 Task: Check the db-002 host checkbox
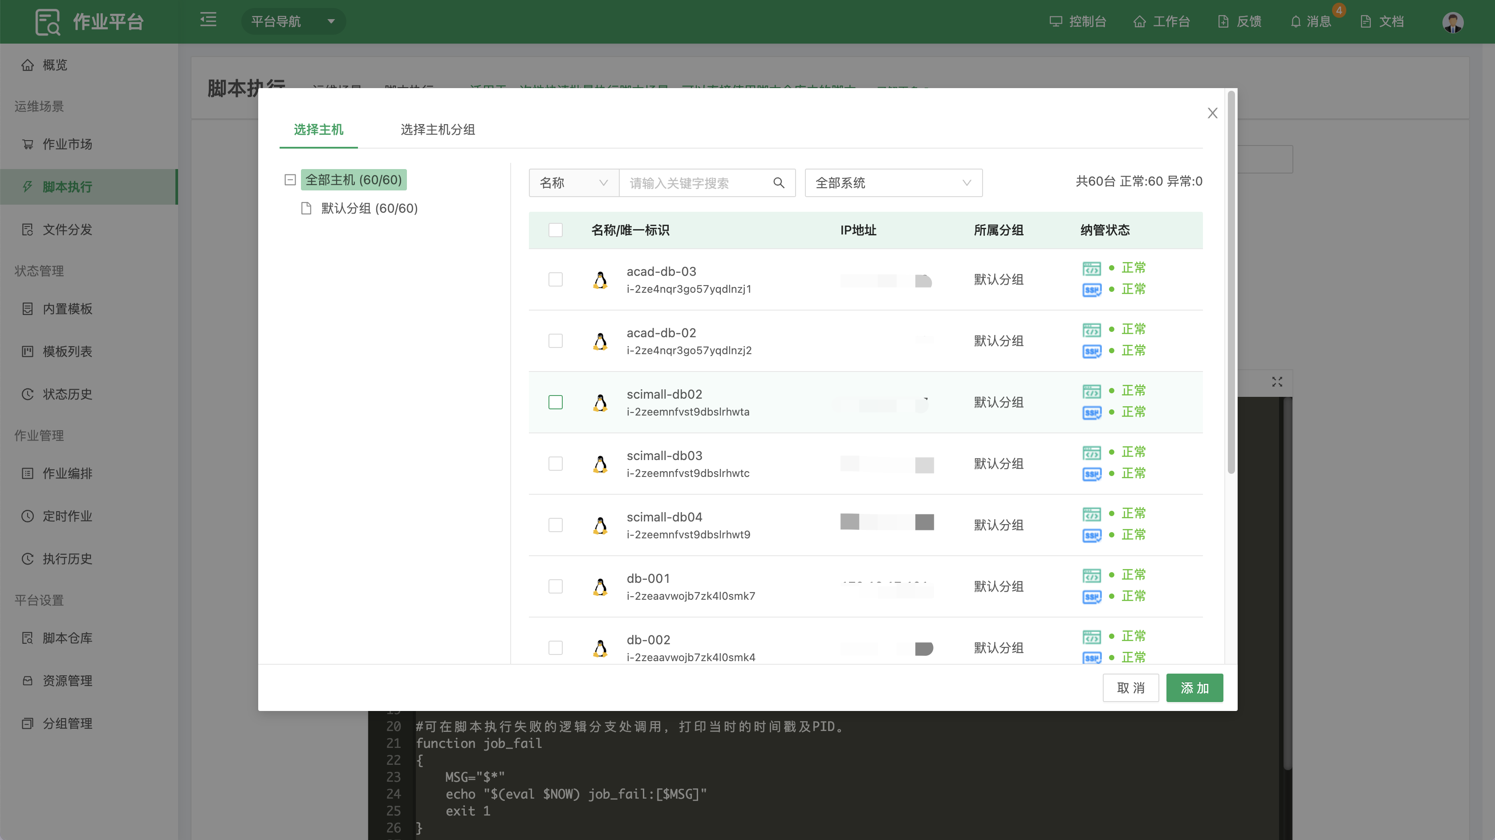point(556,648)
